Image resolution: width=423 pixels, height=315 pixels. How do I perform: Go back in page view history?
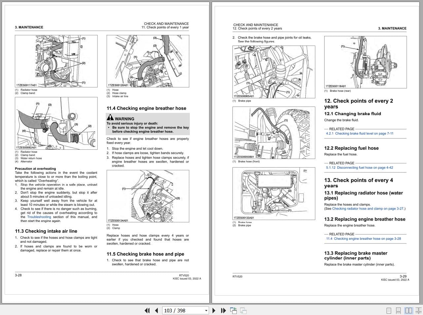[233, 310]
